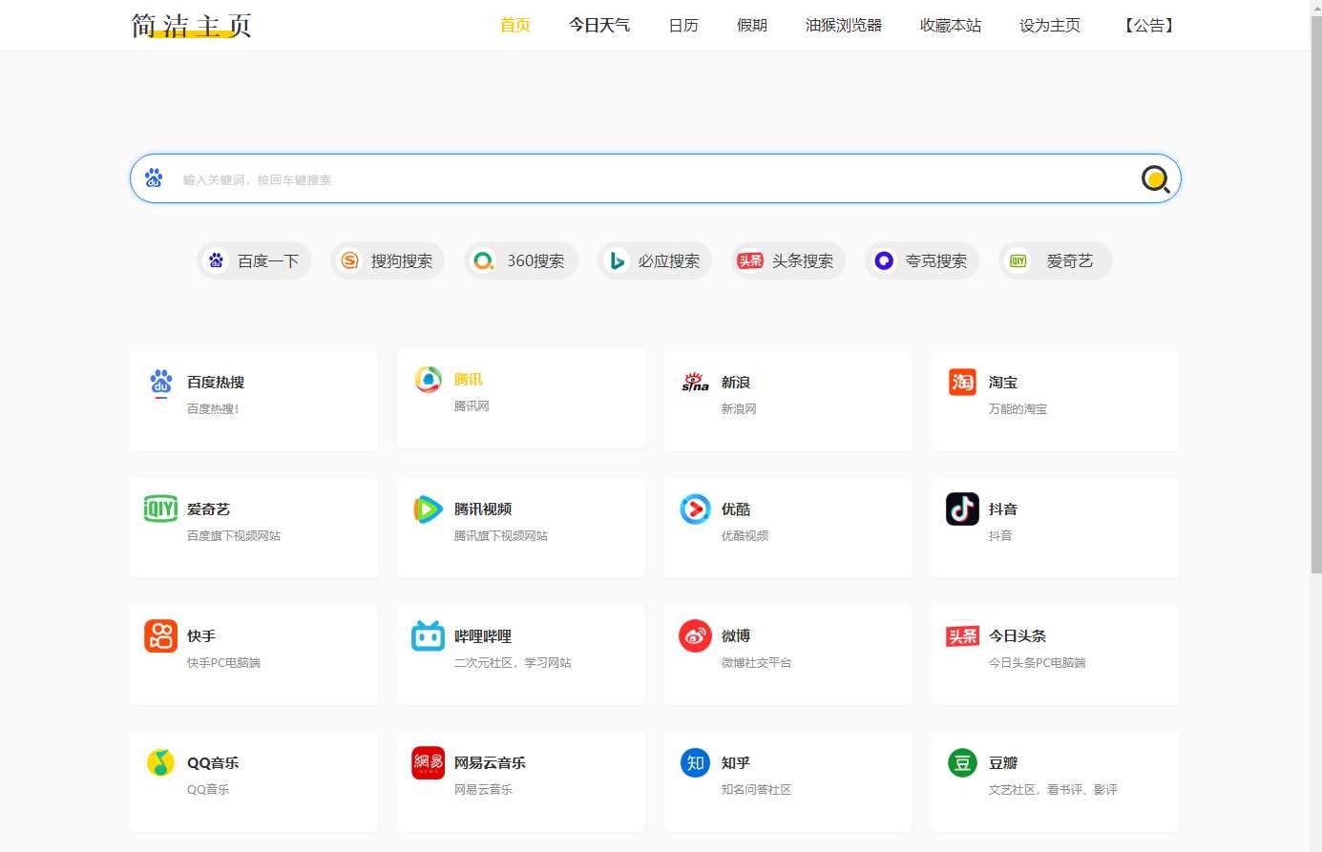Open the 日历 menu item
1322x852 pixels.
click(x=683, y=26)
